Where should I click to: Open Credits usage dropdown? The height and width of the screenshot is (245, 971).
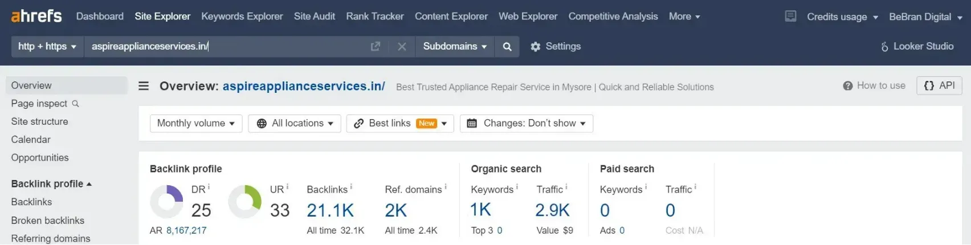[842, 17]
